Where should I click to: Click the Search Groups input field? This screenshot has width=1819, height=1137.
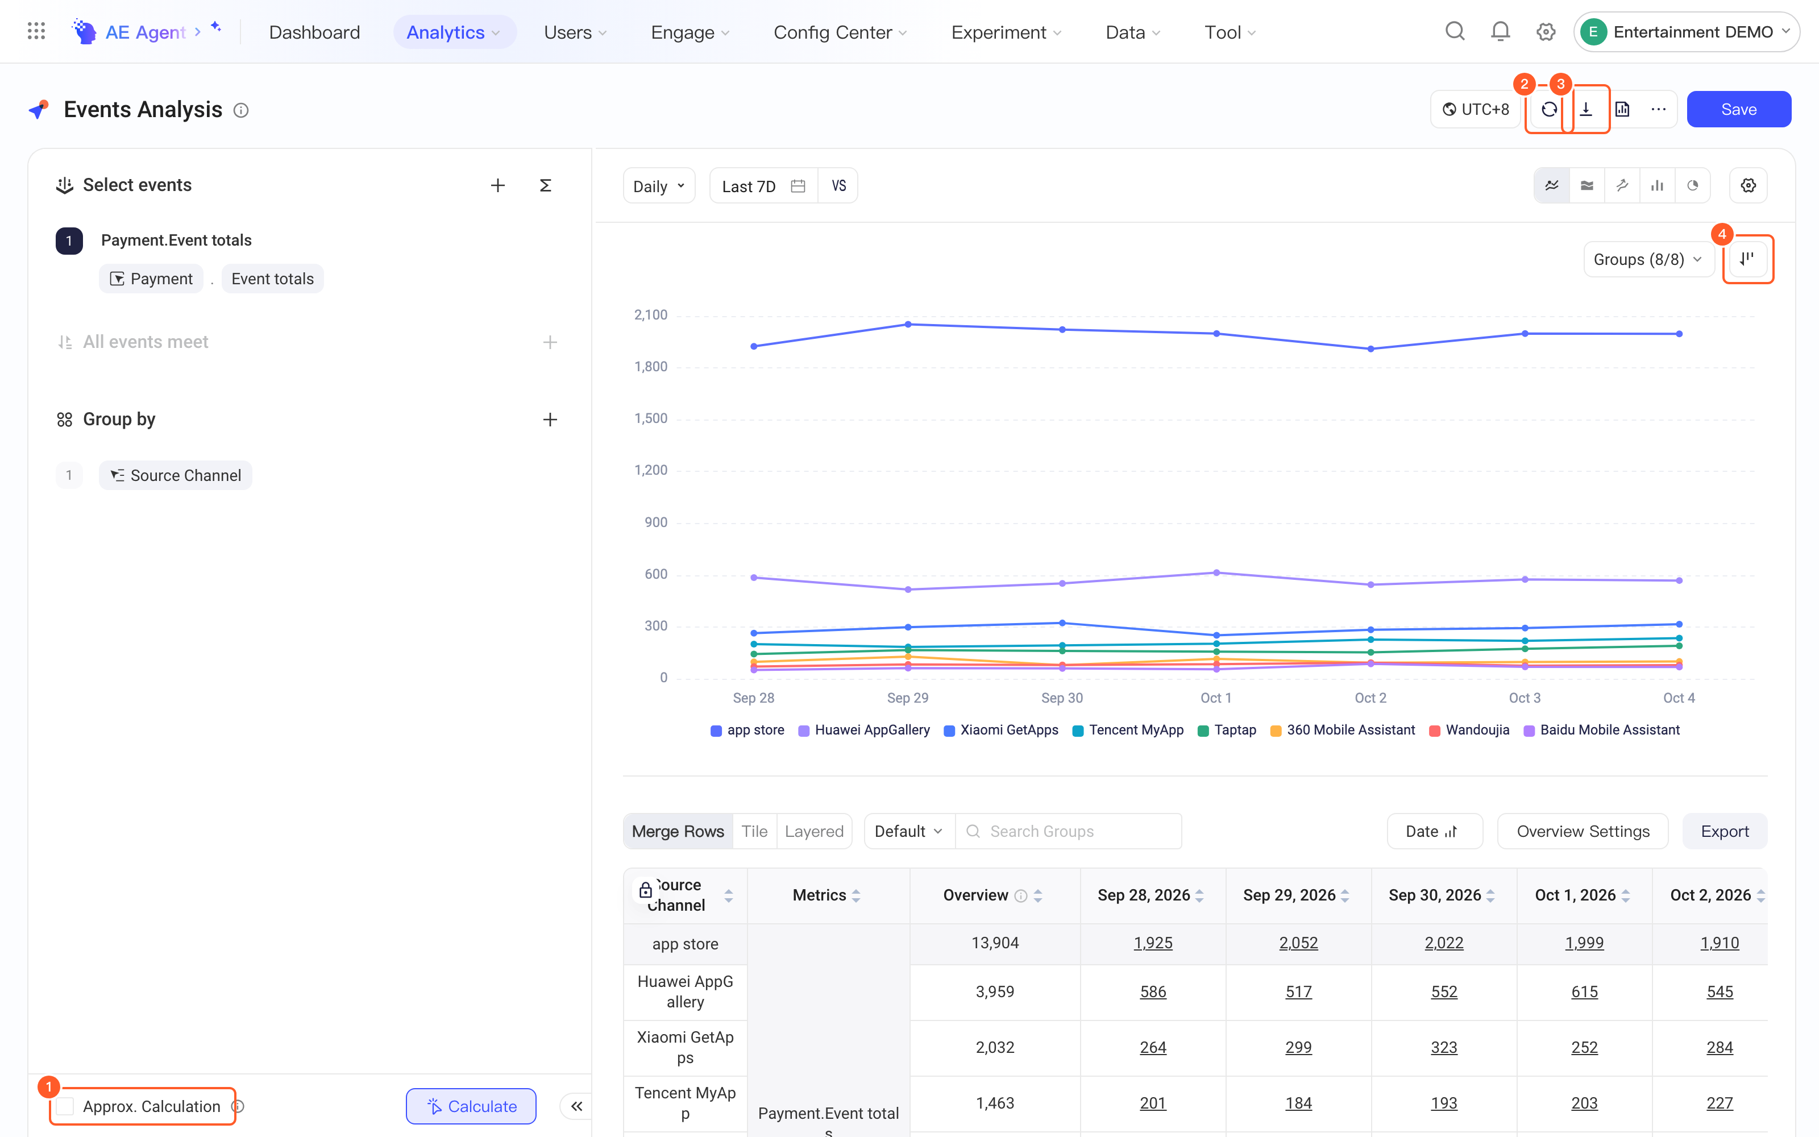tap(1068, 832)
